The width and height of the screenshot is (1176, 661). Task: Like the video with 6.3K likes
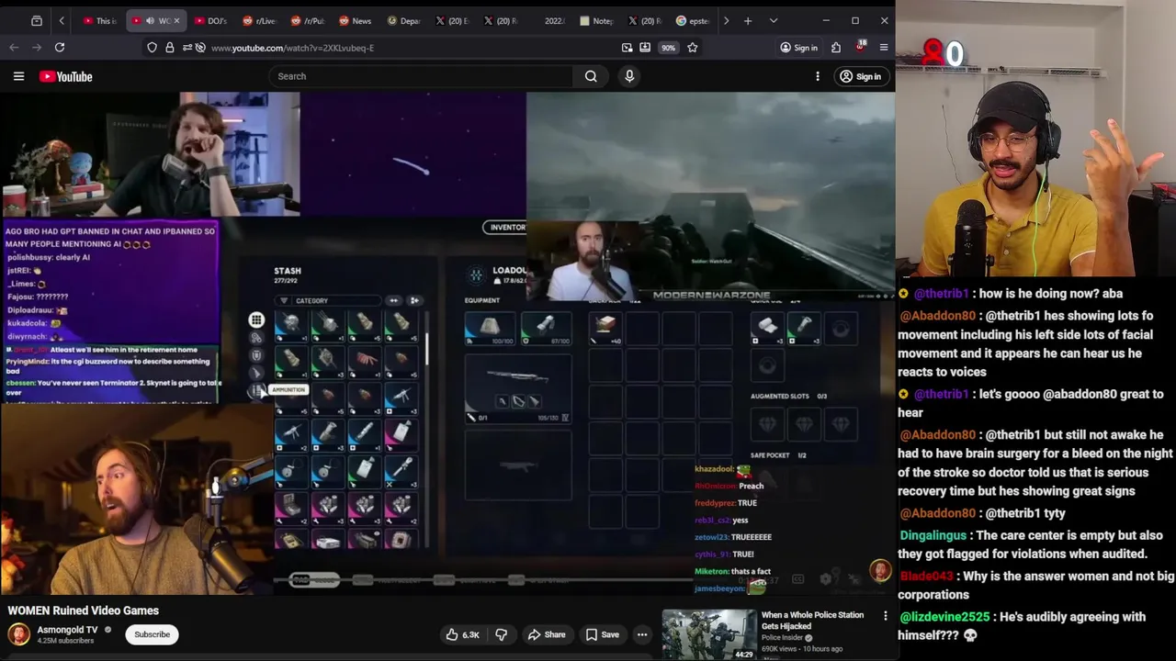[x=464, y=634]
